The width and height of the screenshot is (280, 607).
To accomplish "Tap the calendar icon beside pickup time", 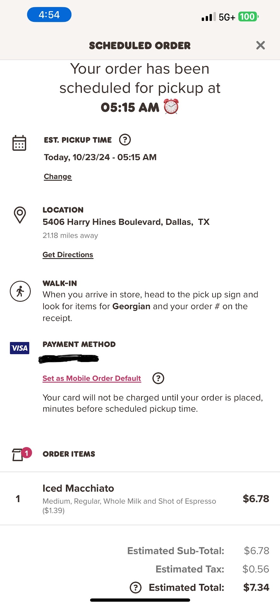I will tap(19, 143).
